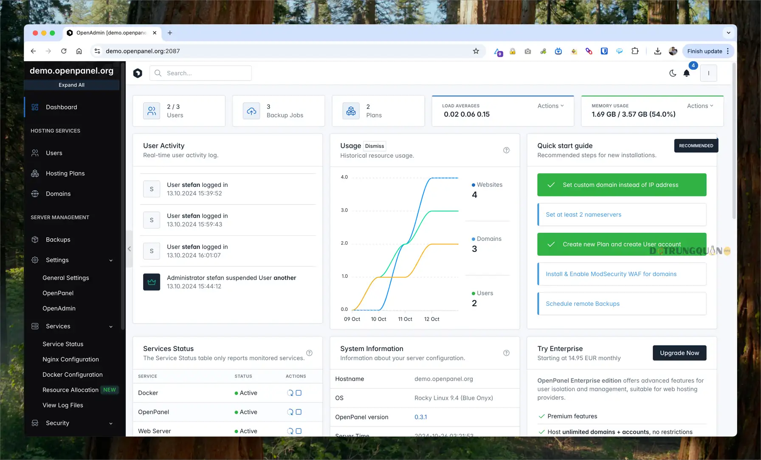Open Resource Allocation submenu item
The image size is (761, 460).
coord(70,390)
